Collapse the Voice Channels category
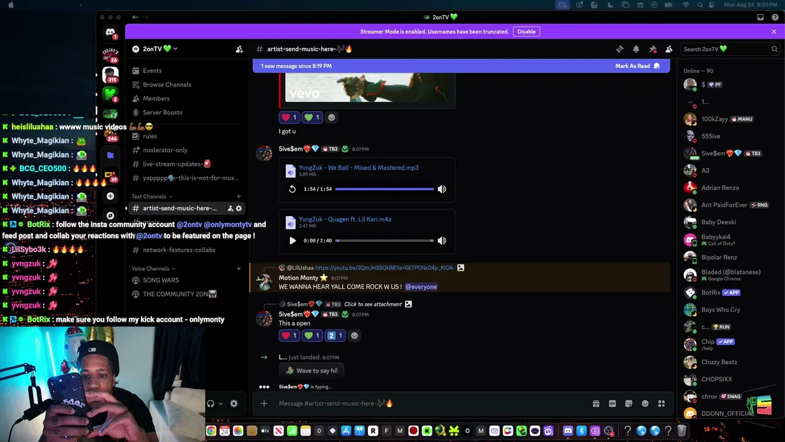The height and width of the screenshot is (442, 785). (153, 268)
